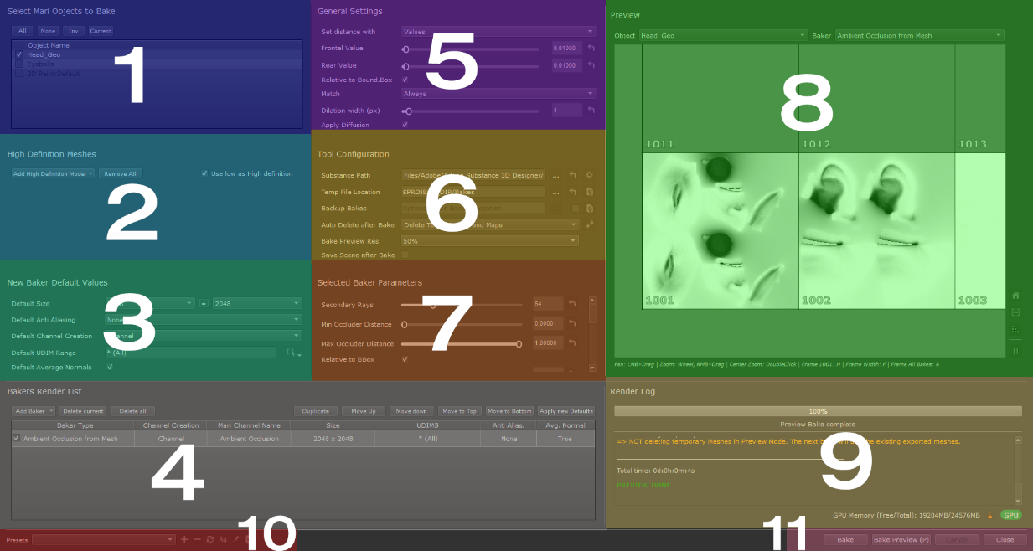Image resolution: width=1033 pixels, height=551 pixels.
Task: Toggle Use low as High definition
Action: (204, 173)
